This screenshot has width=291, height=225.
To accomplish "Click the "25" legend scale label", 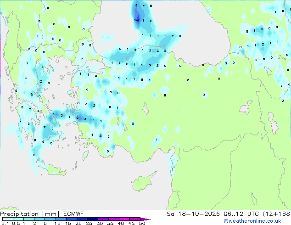I will pyautogui.click(x=89, y=223).
